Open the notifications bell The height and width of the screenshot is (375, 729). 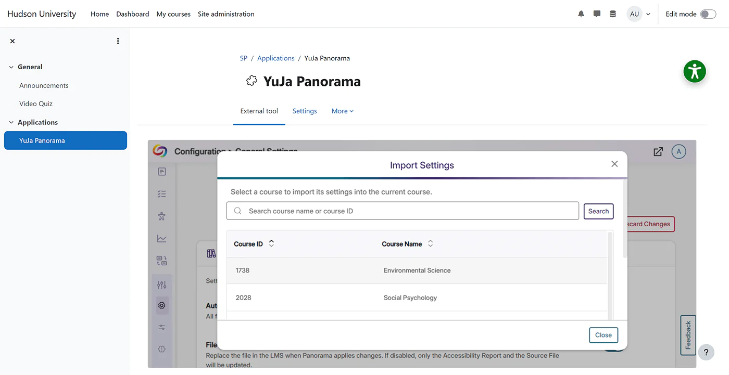[x=581, y=14]
